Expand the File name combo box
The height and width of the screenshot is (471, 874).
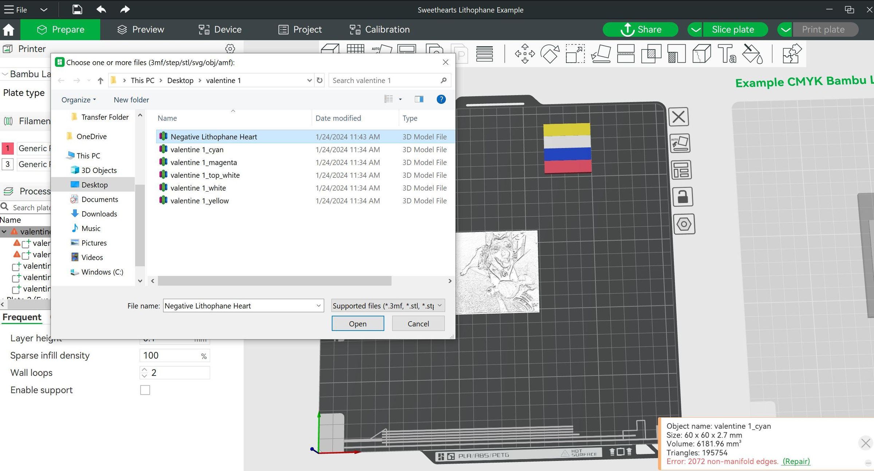pos(318,306)
